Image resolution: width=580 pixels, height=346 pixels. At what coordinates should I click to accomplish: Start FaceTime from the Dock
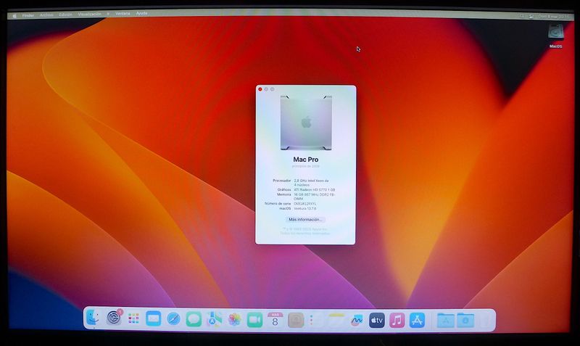[254, 320]
